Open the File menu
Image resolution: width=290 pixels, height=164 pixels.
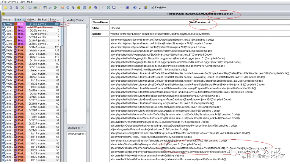(x=4, y=2)
